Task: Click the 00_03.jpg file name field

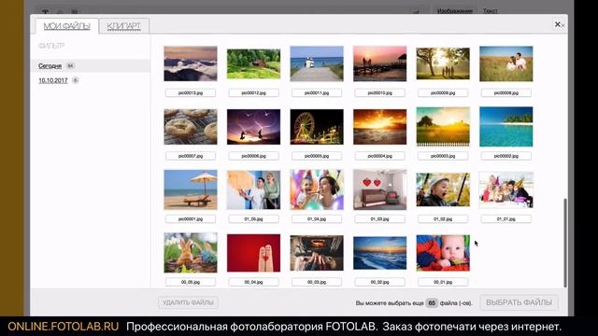Action: (x=317, y=282)
